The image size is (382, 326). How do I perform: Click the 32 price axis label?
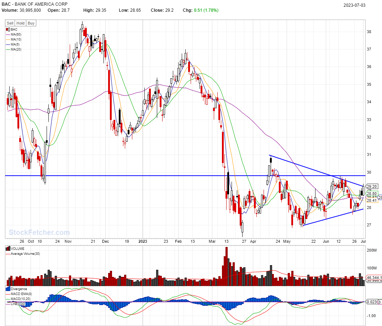click(x=369, y=137)
